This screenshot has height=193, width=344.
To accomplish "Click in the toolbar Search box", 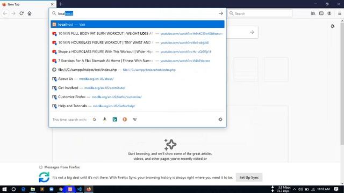I will tap(260, 13).
